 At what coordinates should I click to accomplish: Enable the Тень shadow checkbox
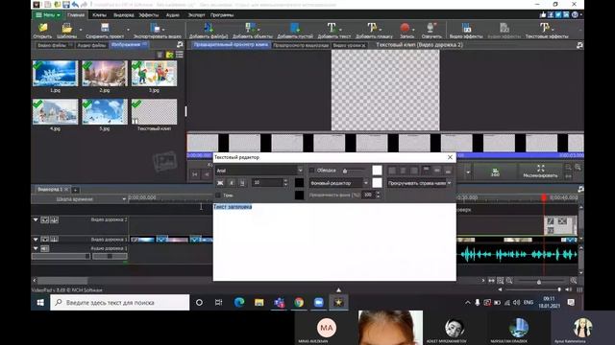click(x=218, y=195)
